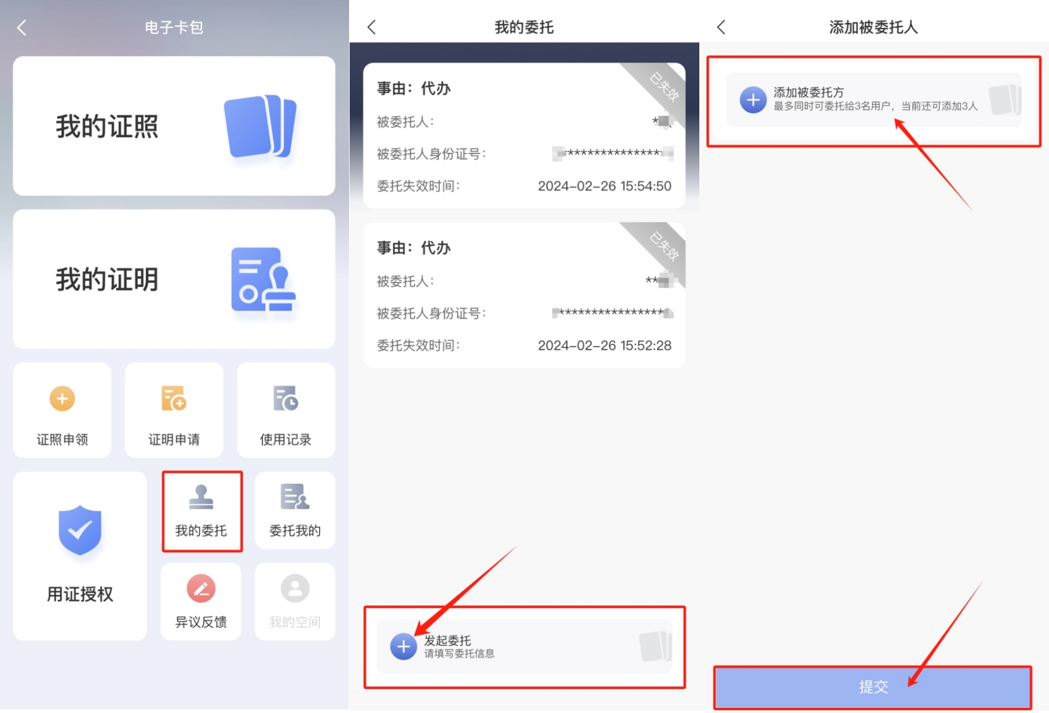Tap the 证照申领 plus icon

[x=62, y=399]
